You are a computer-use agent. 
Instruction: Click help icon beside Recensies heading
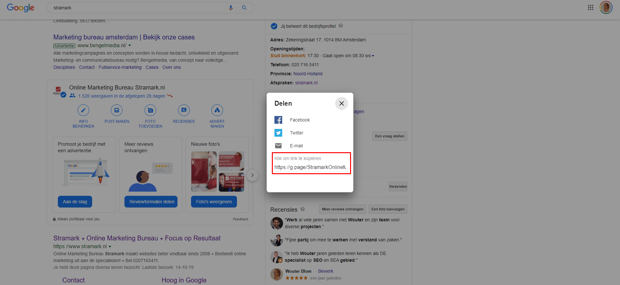(303, 209)
